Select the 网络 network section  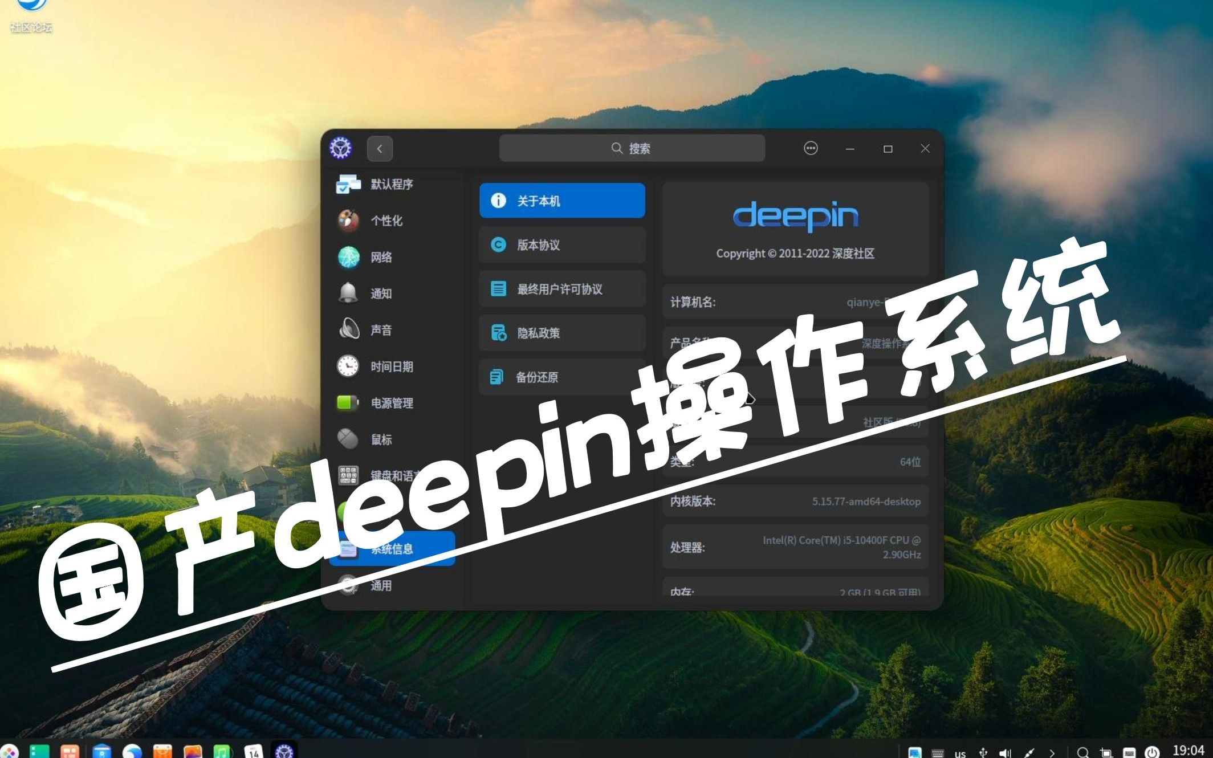(381, 257)
